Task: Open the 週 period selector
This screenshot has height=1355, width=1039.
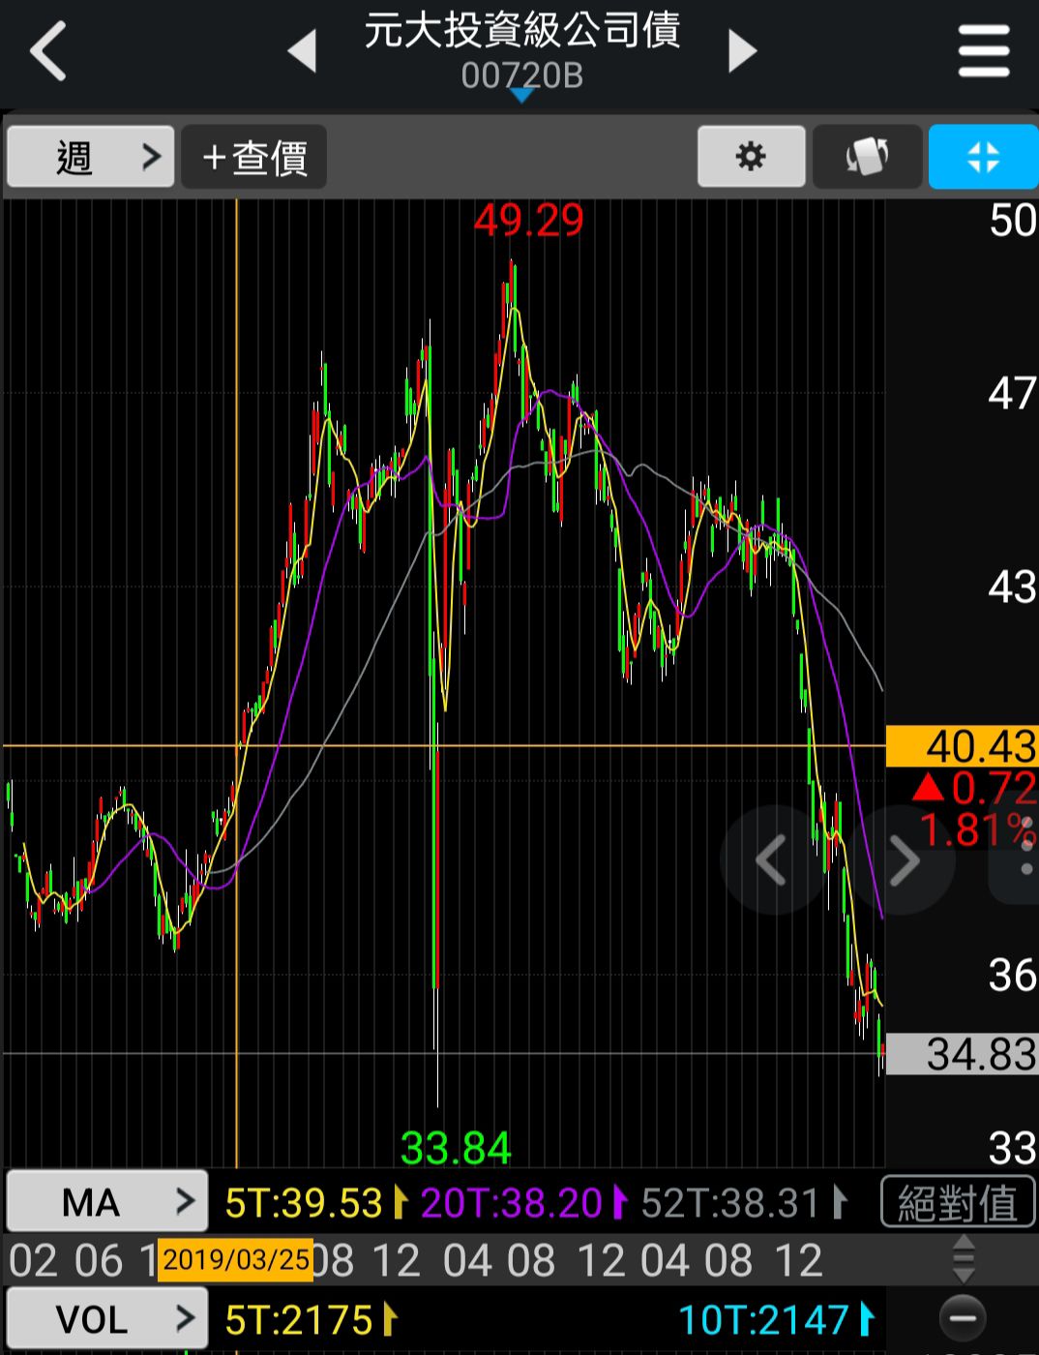Action: click(91, 156)
